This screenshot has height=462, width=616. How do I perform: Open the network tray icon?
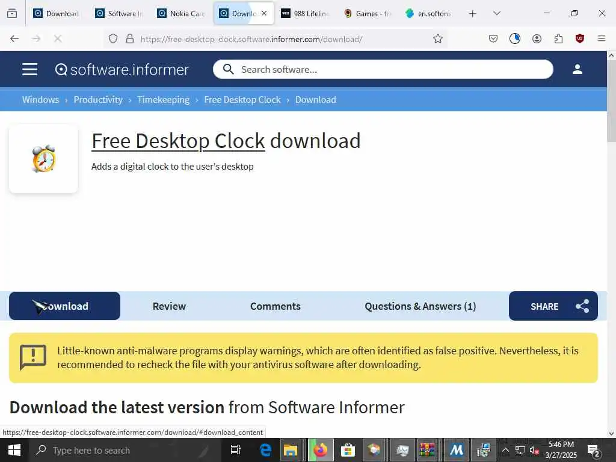pyautogui.click(x=520, y=451)
